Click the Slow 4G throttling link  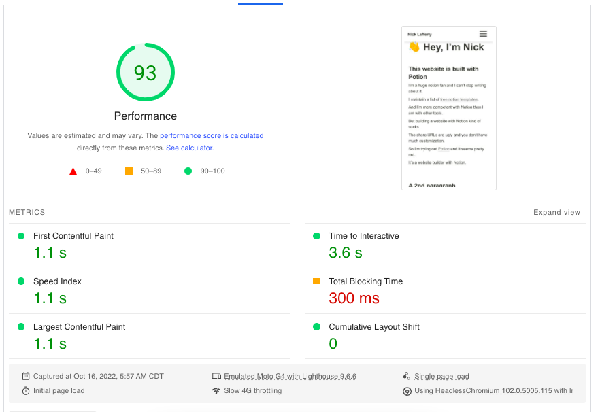pyautogui.click(x=252, y=391)
